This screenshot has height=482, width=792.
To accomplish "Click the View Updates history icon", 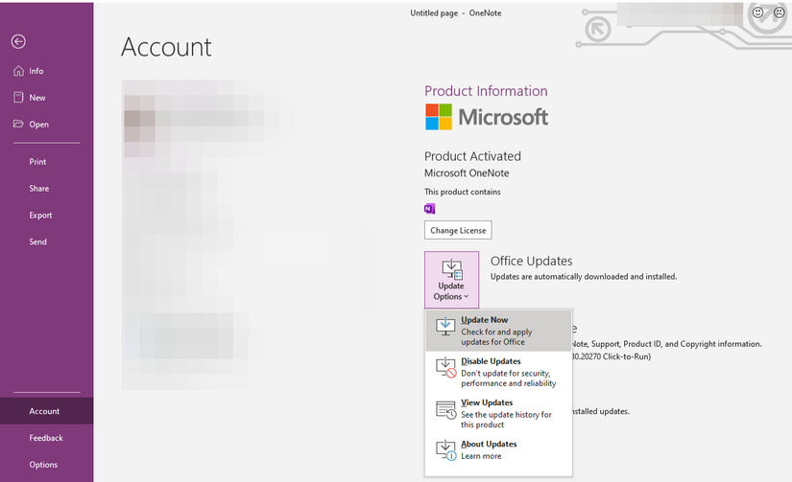I will tap(446, 409).
